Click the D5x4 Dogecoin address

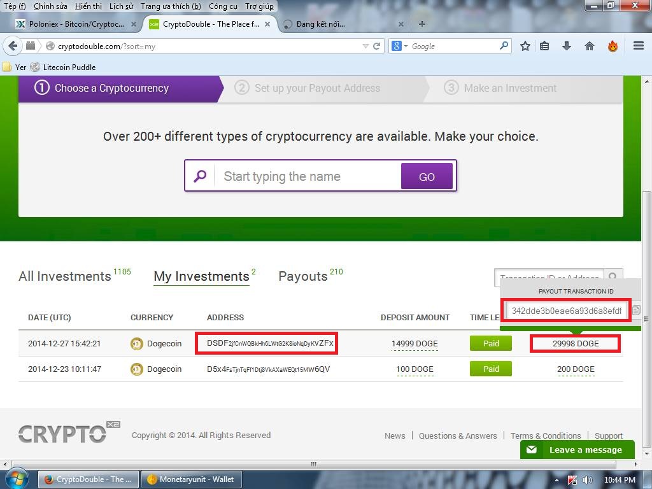coord(268,369)
